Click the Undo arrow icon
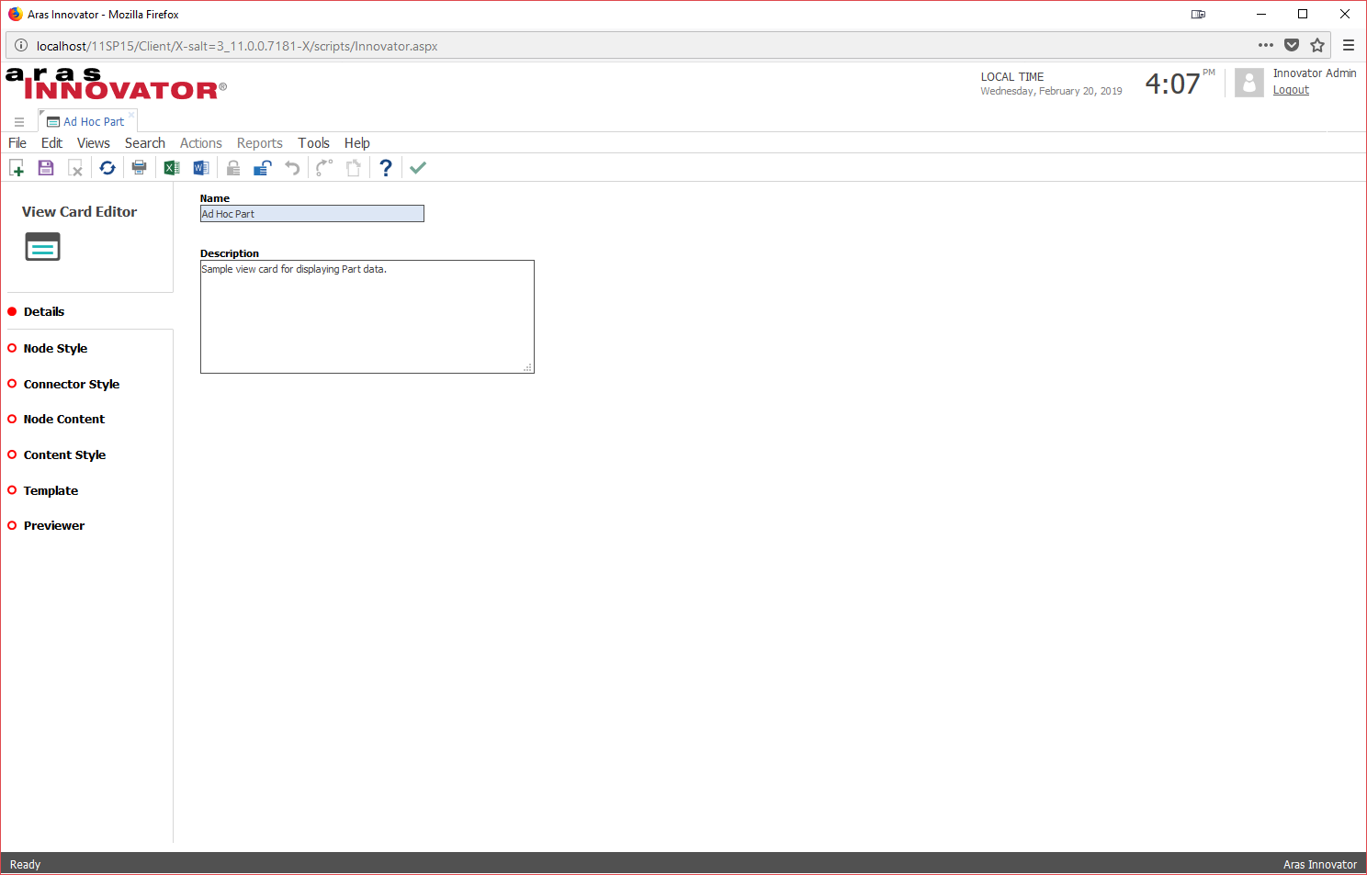 (x=292, y=168)
